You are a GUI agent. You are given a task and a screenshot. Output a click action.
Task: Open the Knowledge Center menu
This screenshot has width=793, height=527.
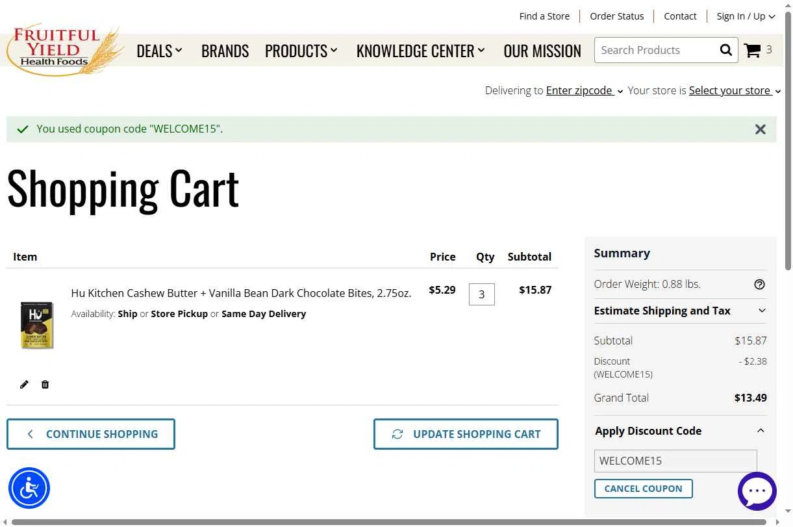tap(421, 51)
